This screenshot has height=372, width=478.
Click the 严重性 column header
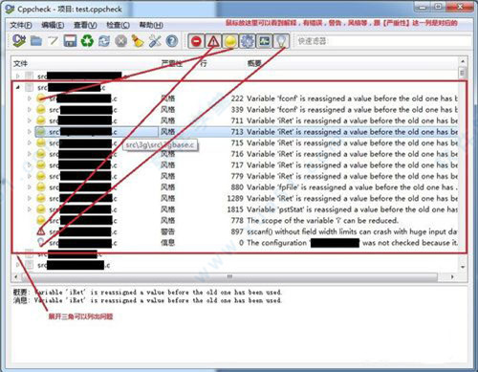[x=171, y=63]
